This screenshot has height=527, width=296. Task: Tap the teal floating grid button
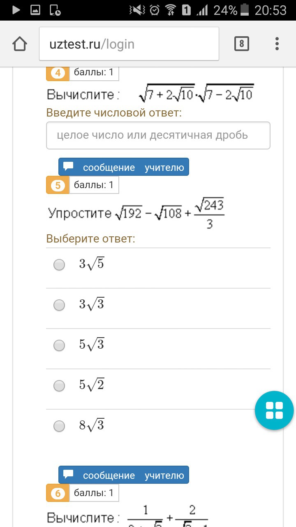pyautogui.click(x=274, y=411)
